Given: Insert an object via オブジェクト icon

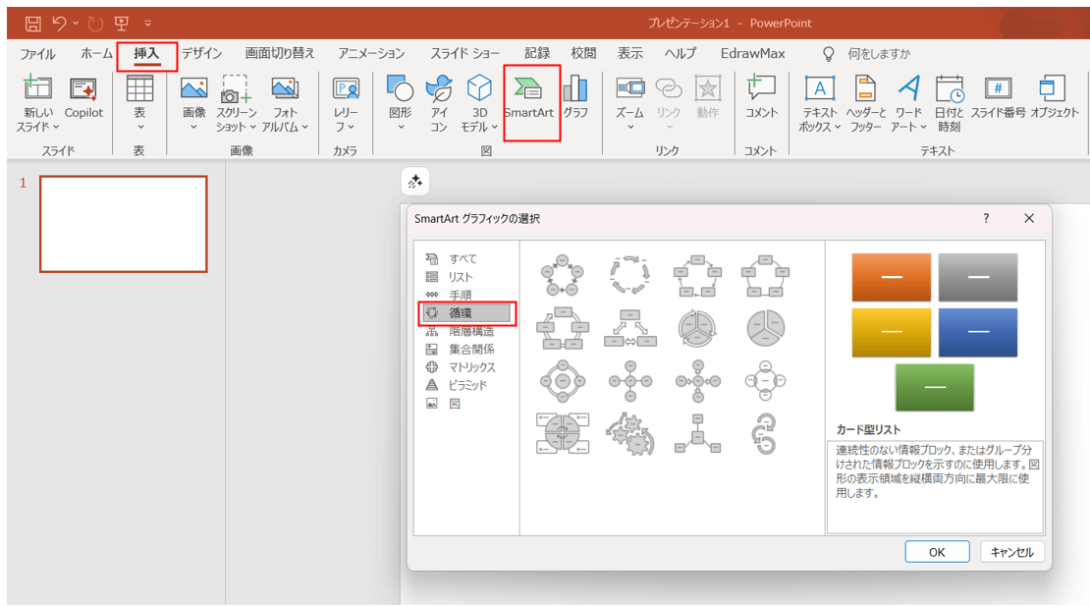Looking at the screenshot, I should coord(1055,98).
